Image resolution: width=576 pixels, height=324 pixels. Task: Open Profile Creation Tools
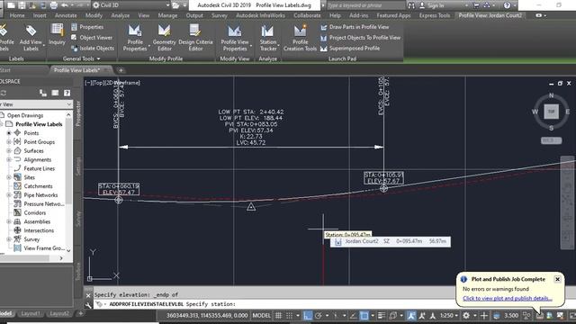(x=300, y=38)
